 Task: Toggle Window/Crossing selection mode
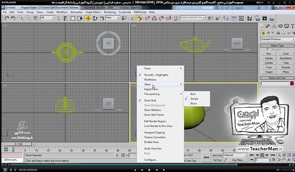[x=80, y=18]
